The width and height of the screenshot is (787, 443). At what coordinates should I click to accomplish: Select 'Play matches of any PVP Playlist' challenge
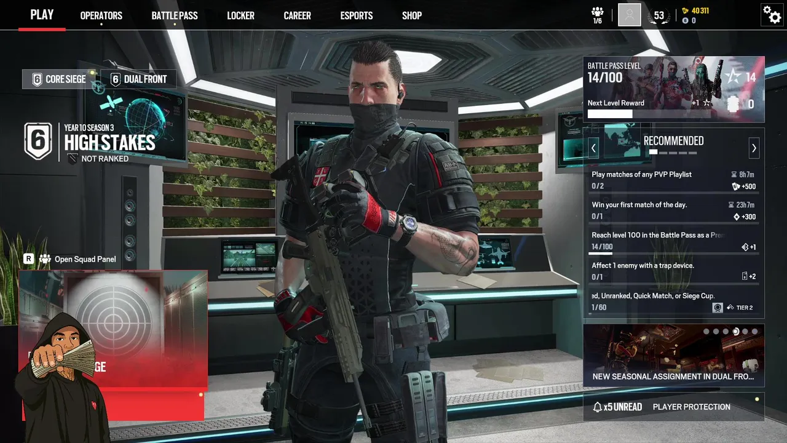click(x=673, y=180)
